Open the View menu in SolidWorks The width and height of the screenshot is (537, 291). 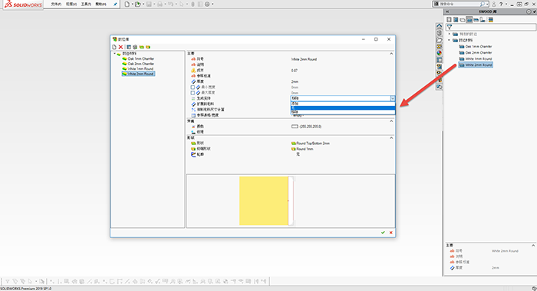(71, 4)
